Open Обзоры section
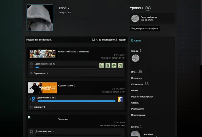Screen dimensions: 202x137 click(x=135, y=103)
